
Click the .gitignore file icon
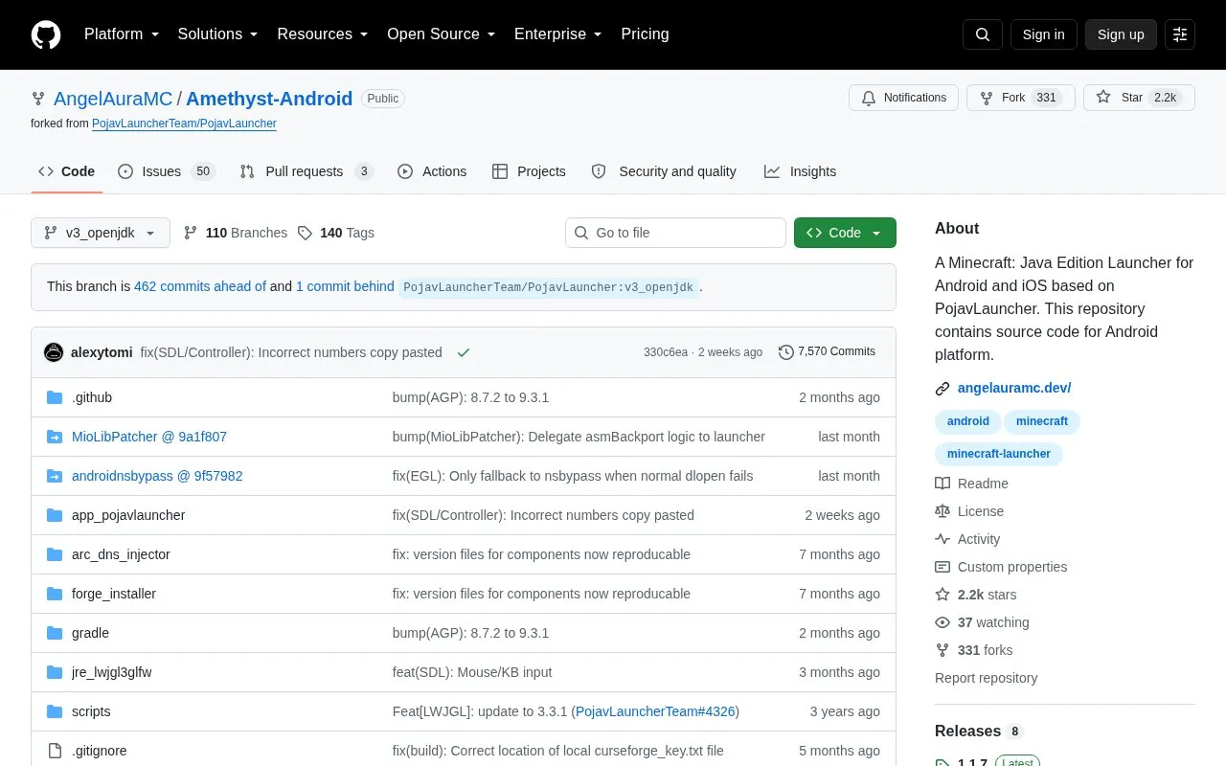pyautogui.click(x=55, y=751)
